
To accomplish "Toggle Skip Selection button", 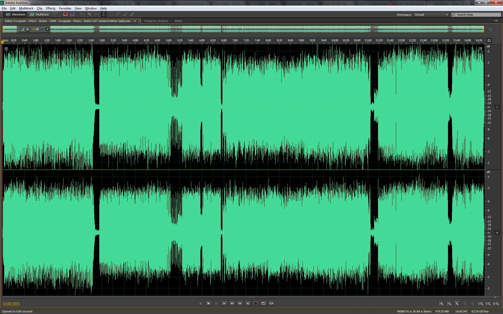I will click(x=271, y=304).
